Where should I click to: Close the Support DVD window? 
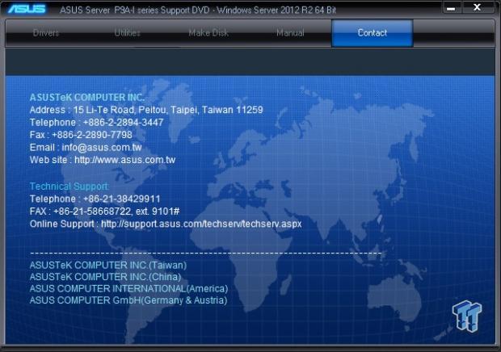(477, 7)
